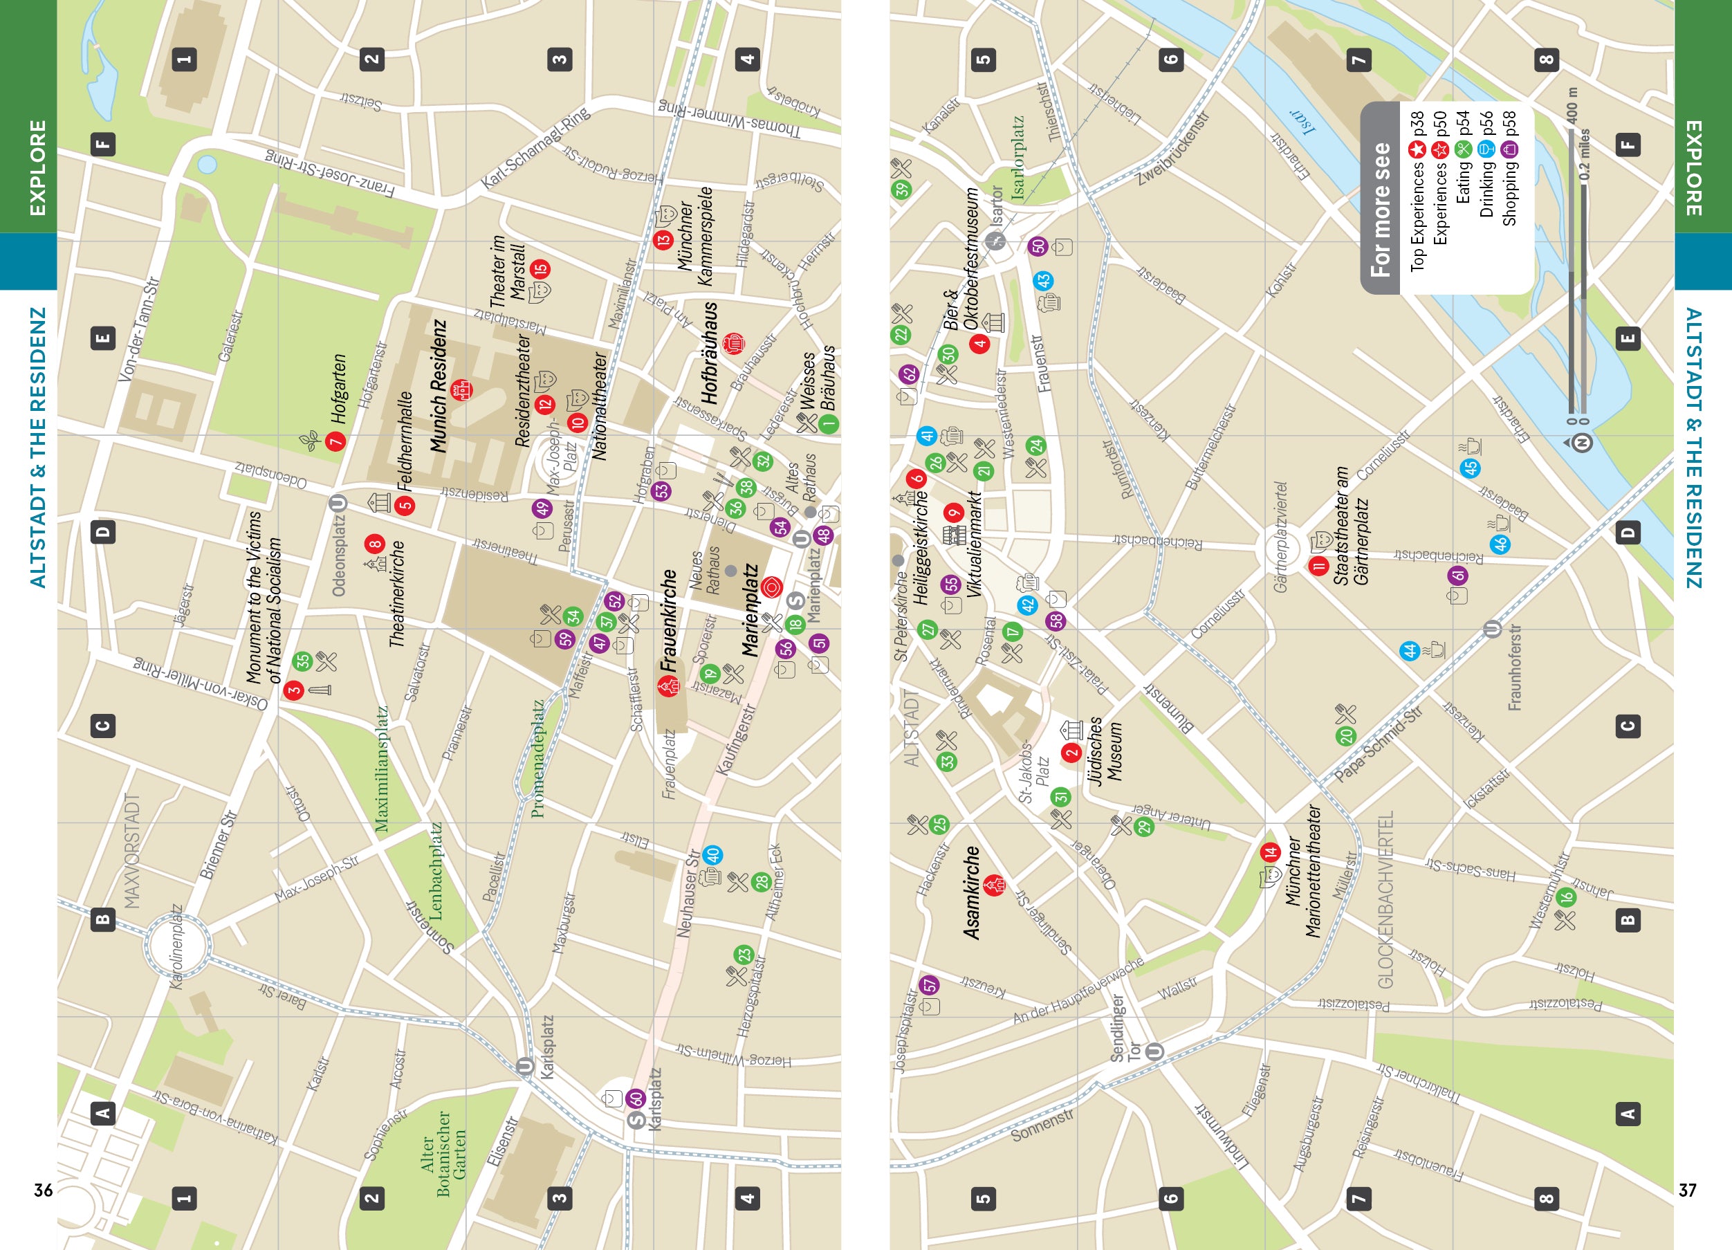Select the Hofbräuhaus red beer icon
The image size is (1732, 1250).
[733, 344]
